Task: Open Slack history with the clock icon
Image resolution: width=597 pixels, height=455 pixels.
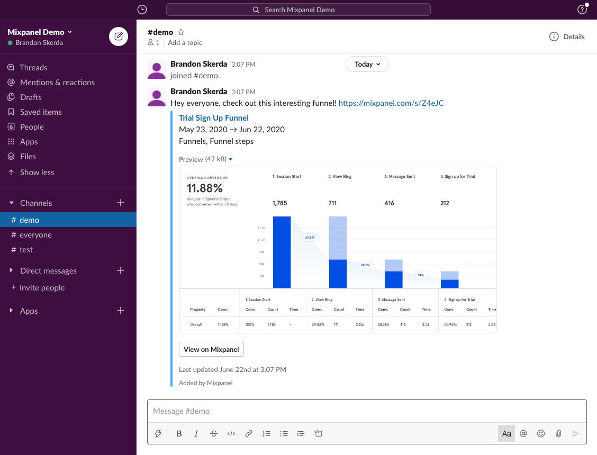Action: [142, 10]
